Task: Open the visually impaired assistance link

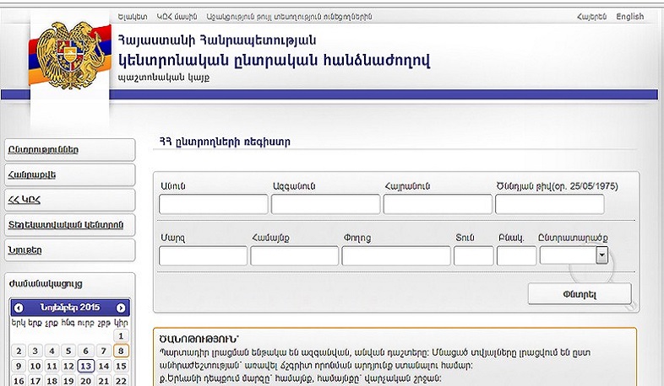Action: pos(289,17)
